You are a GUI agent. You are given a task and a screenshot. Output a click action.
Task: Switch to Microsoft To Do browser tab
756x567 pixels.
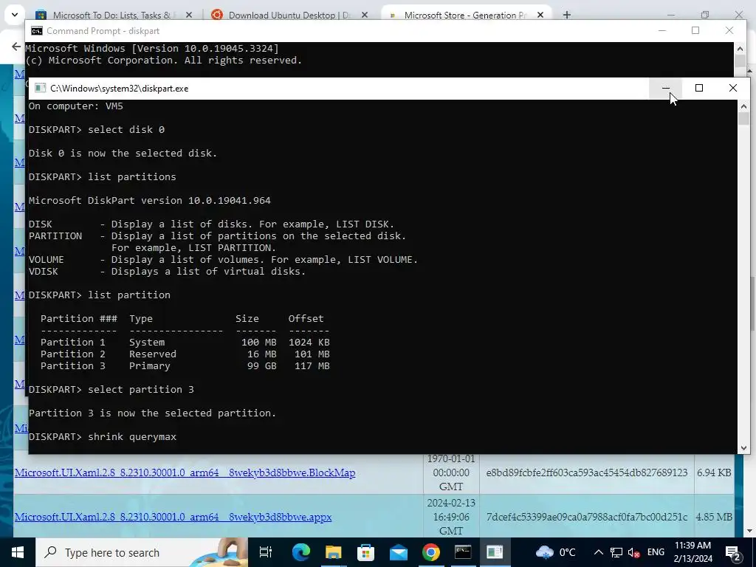coord(112,15)
